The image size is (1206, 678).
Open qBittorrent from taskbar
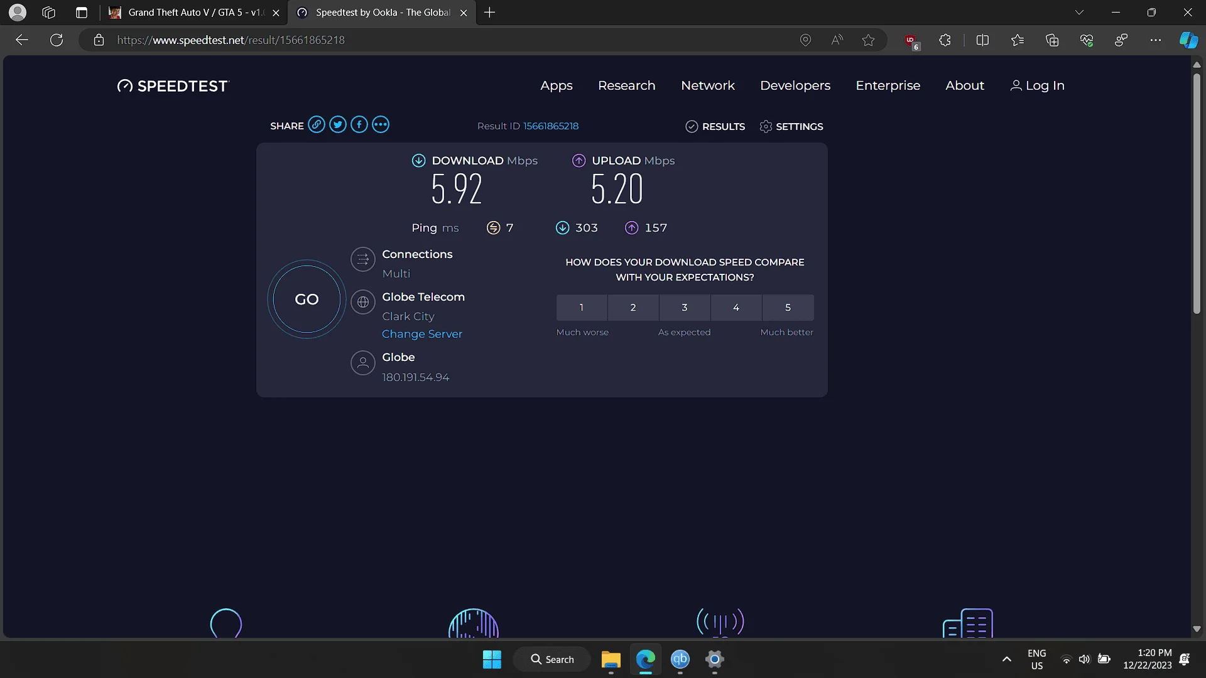point(680,659)
